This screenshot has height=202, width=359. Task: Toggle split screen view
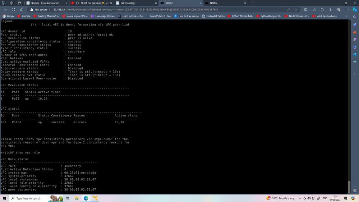coord(306,10)
